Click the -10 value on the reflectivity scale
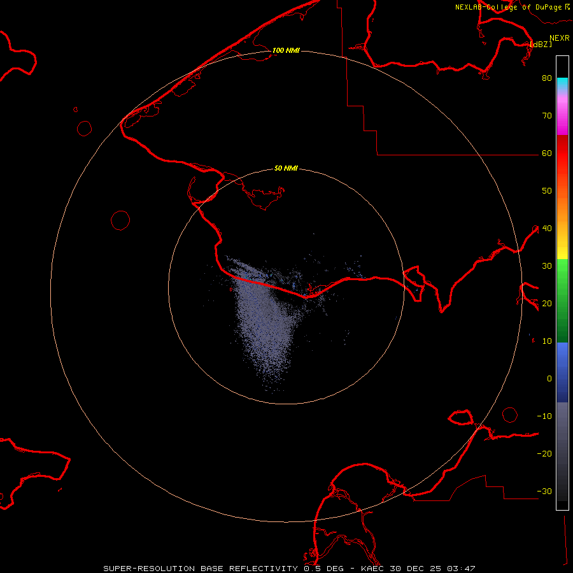This screenshot has height=573, width=573. [544, 416]
